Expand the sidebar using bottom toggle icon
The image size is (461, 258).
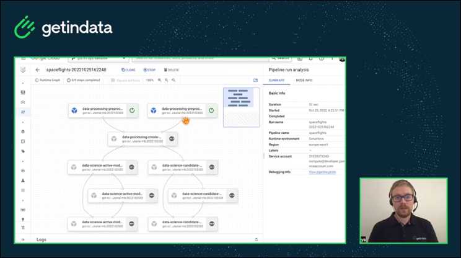click(23, 240)
